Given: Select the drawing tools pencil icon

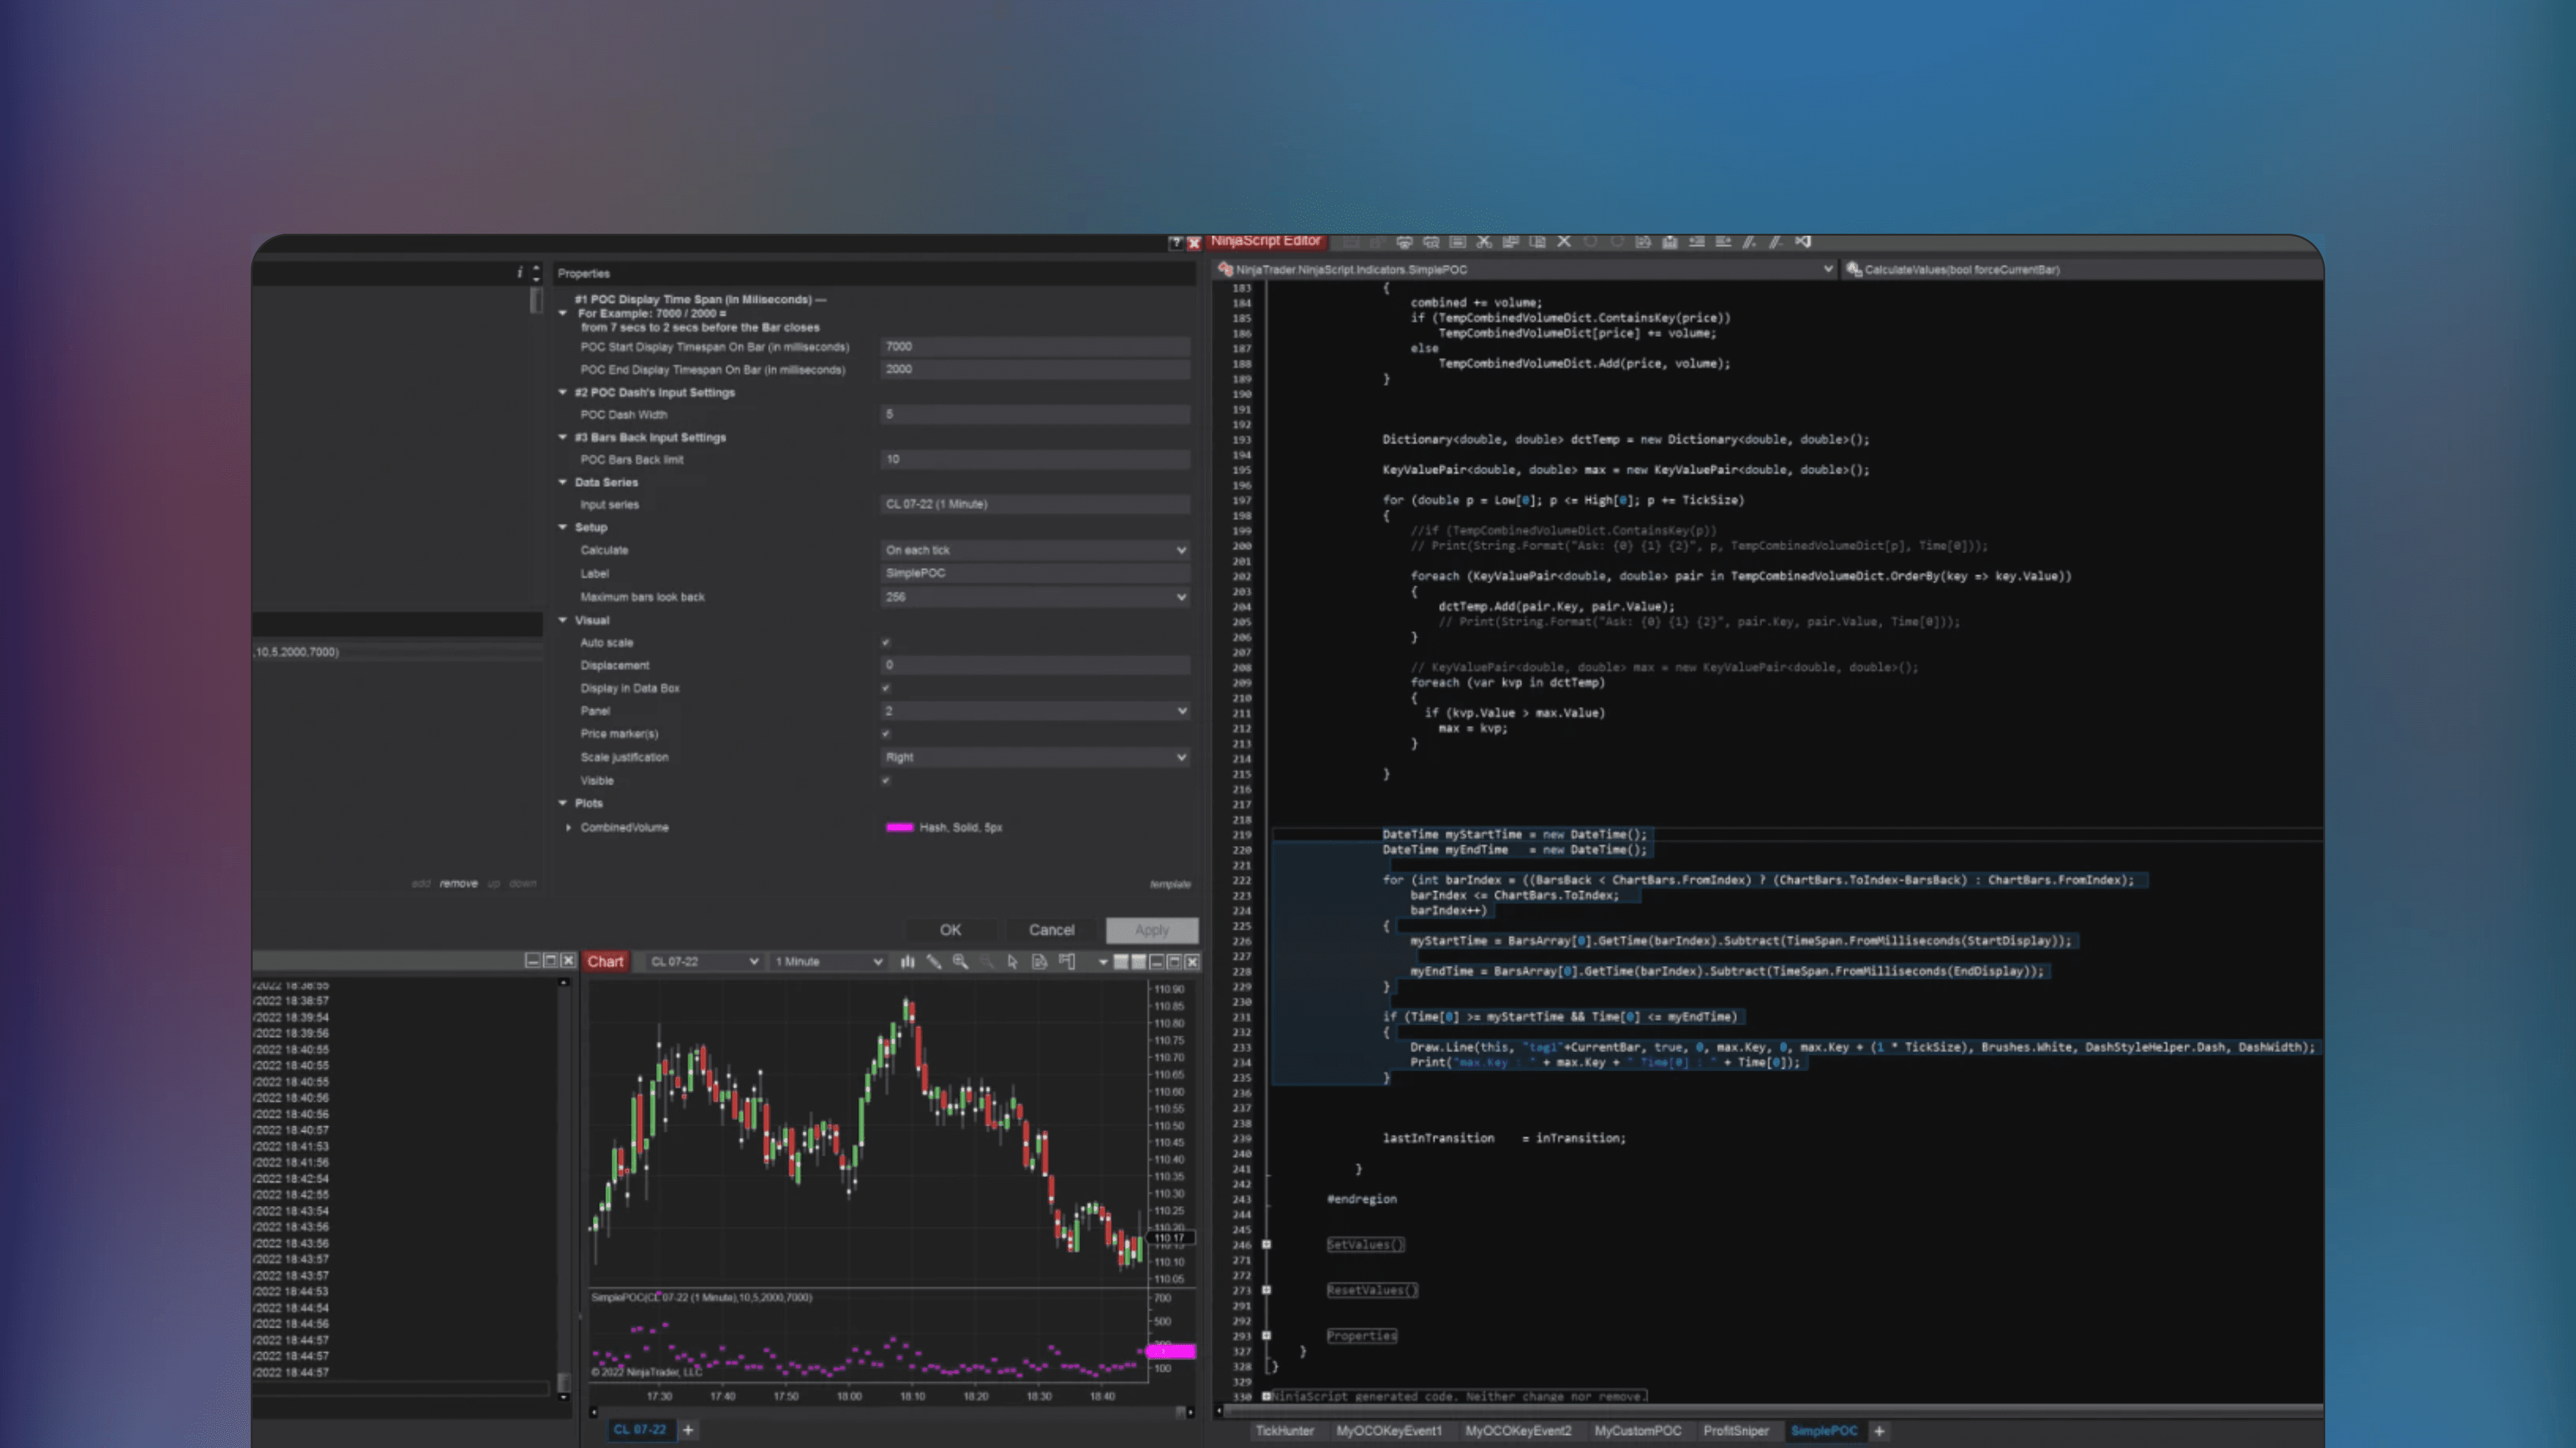Looking at the screenshot, I should [x=934, y=961].
